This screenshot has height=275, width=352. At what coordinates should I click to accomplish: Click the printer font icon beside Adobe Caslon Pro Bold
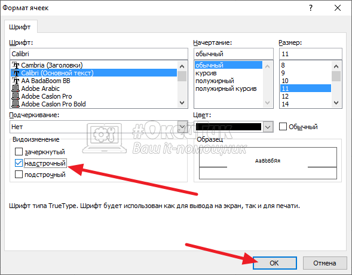pos(16,104)
